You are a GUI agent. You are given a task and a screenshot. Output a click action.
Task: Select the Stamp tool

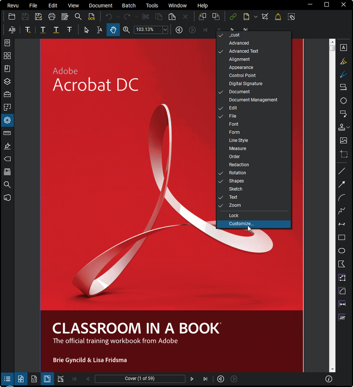pos(341,127)
